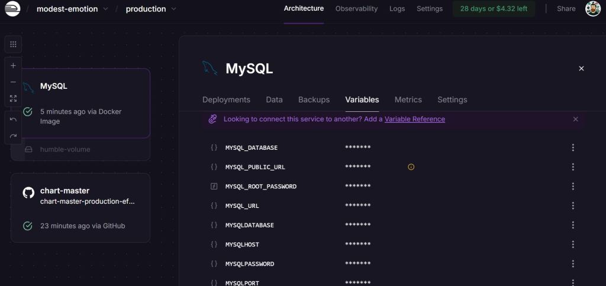This screenshot has width=606, height=286.
Task: Fit canvas to screen with expand icon
Action: pyautogui.click(x=13, y=98)
